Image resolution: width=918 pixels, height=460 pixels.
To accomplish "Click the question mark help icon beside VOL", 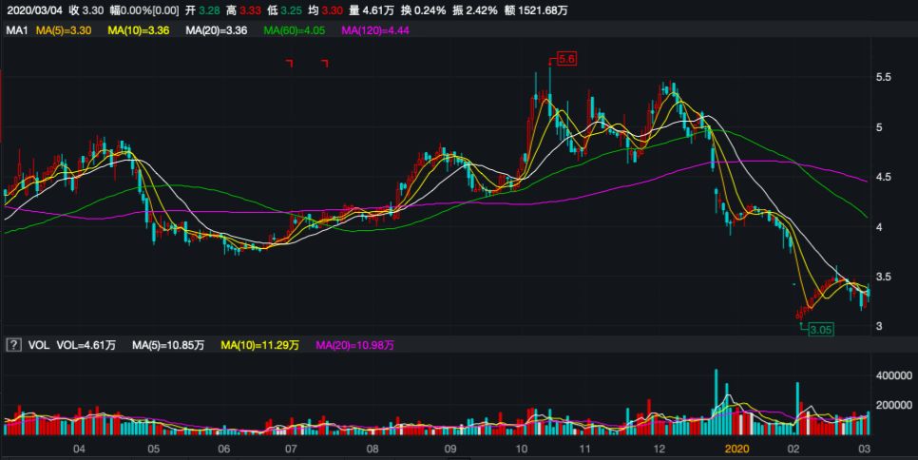I will click(x=13, y=345).
